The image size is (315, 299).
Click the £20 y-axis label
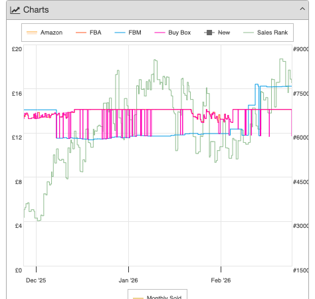click(17, 49)
